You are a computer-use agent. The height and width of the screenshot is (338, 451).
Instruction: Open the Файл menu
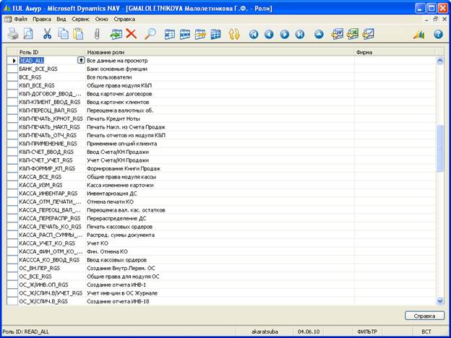point(20,17)
